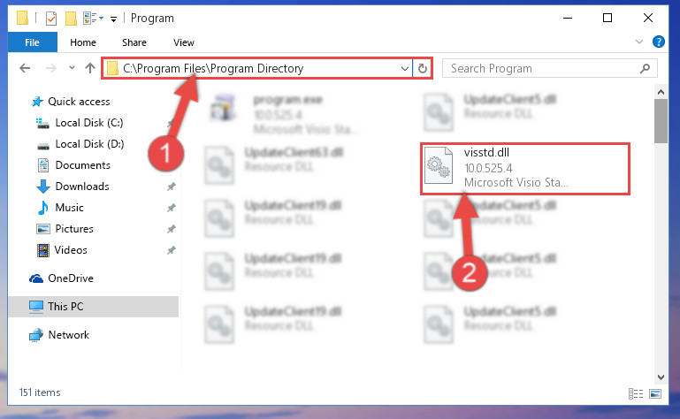Open Downloads in Quick access

click(x=82, y=187)
